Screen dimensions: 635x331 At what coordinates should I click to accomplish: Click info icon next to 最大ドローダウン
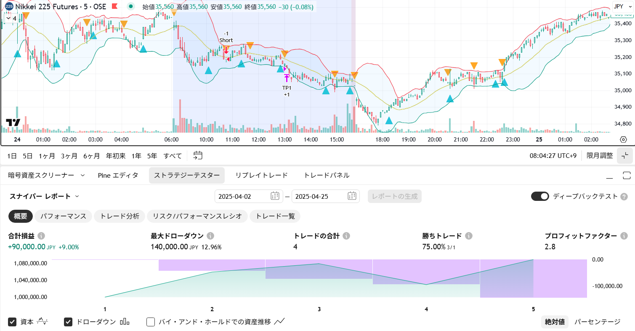click(210, 236)
